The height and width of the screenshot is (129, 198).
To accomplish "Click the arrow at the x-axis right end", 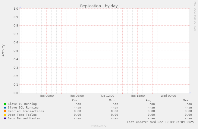I will click(x=190, y=93).
